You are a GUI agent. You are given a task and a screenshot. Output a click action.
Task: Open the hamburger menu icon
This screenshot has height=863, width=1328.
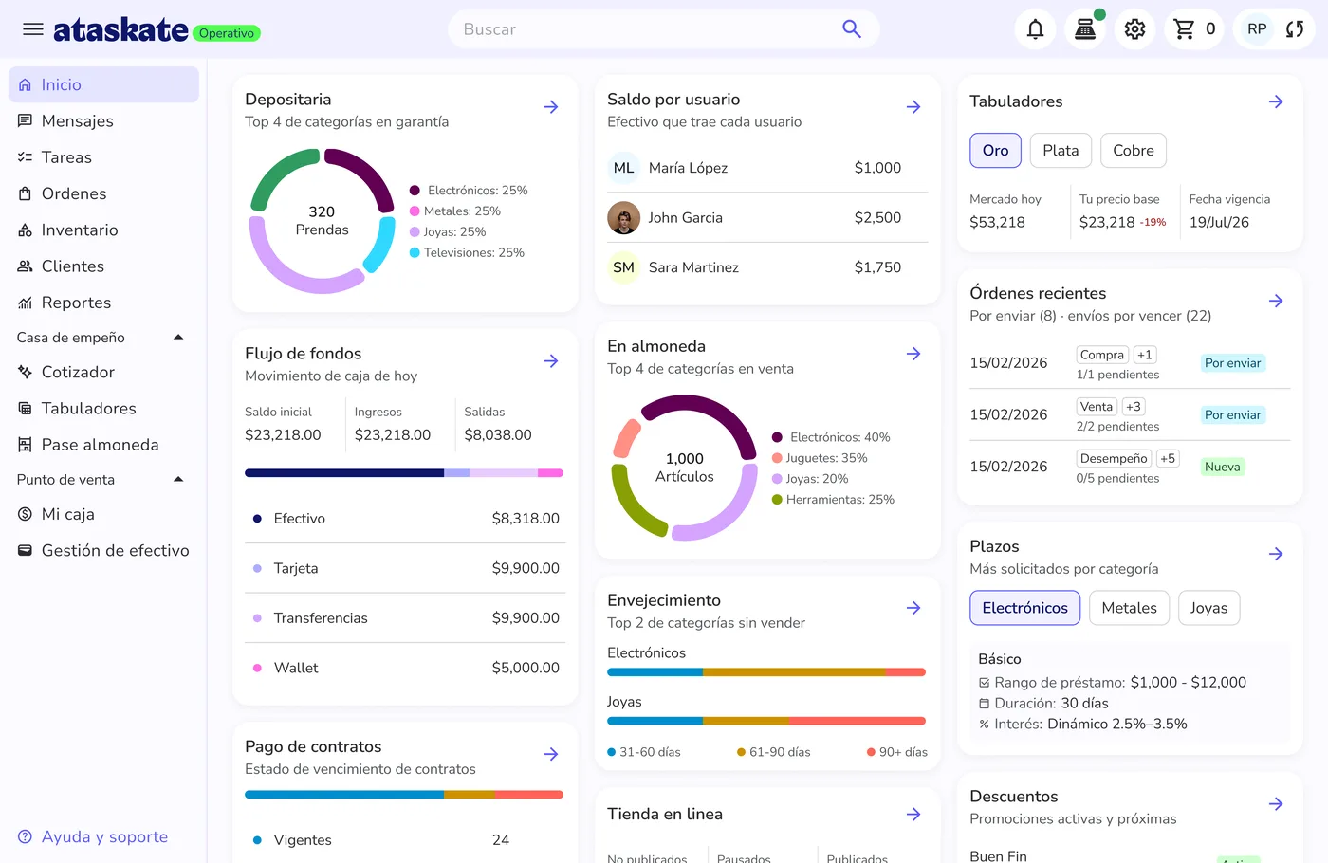pyautogui.click(x=33, y=29)
